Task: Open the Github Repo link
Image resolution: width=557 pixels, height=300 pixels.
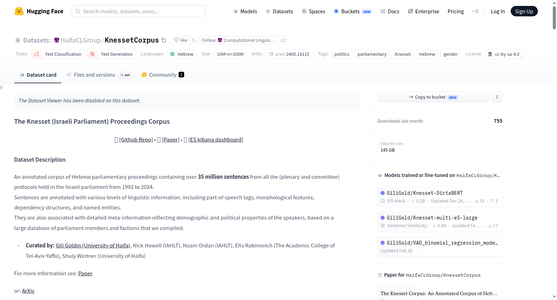Action: 136,140
